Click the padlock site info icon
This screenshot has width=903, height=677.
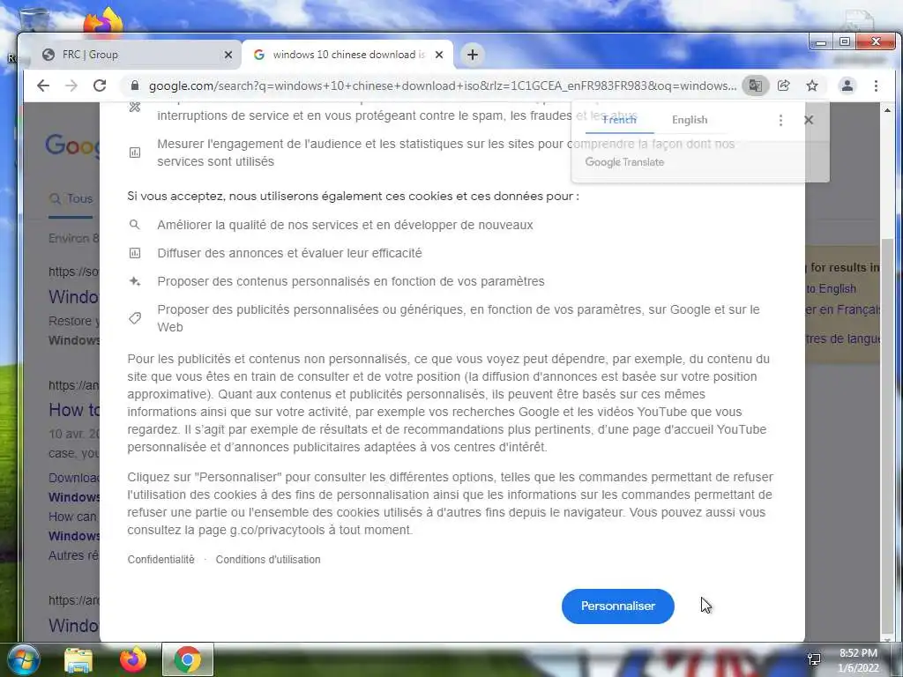[x=135, y=86]
